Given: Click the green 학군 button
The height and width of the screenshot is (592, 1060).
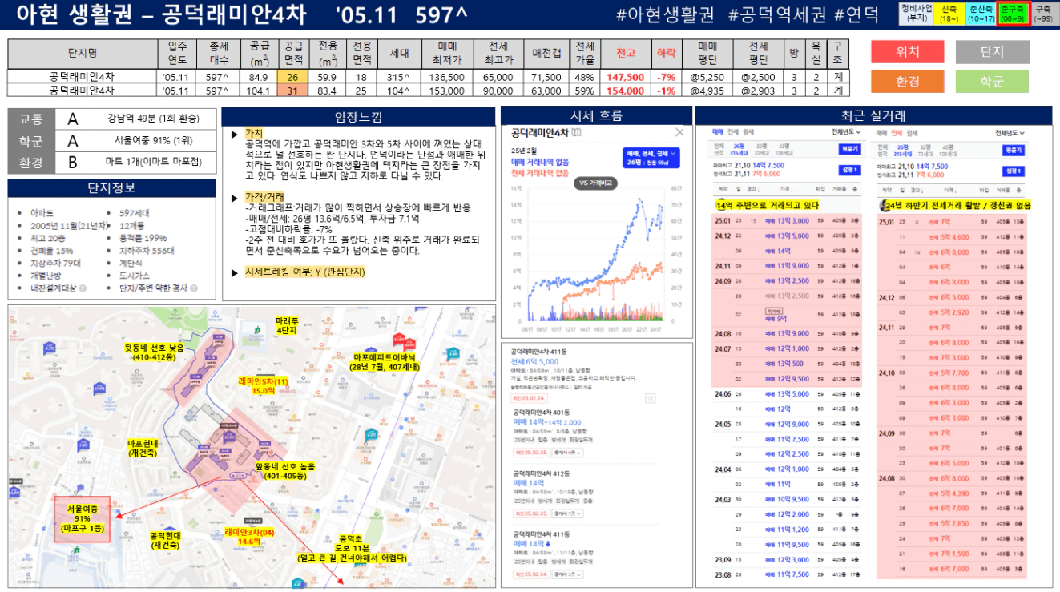Looking at the screenshot, I should tap(992, 81).
